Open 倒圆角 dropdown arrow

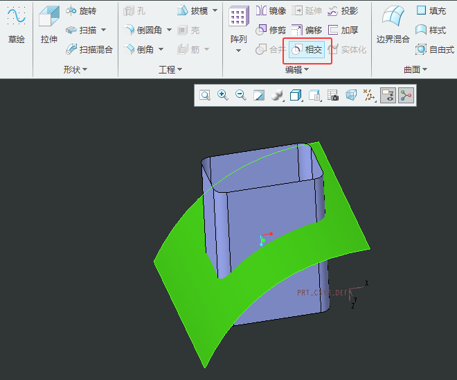tap(169, 30)
